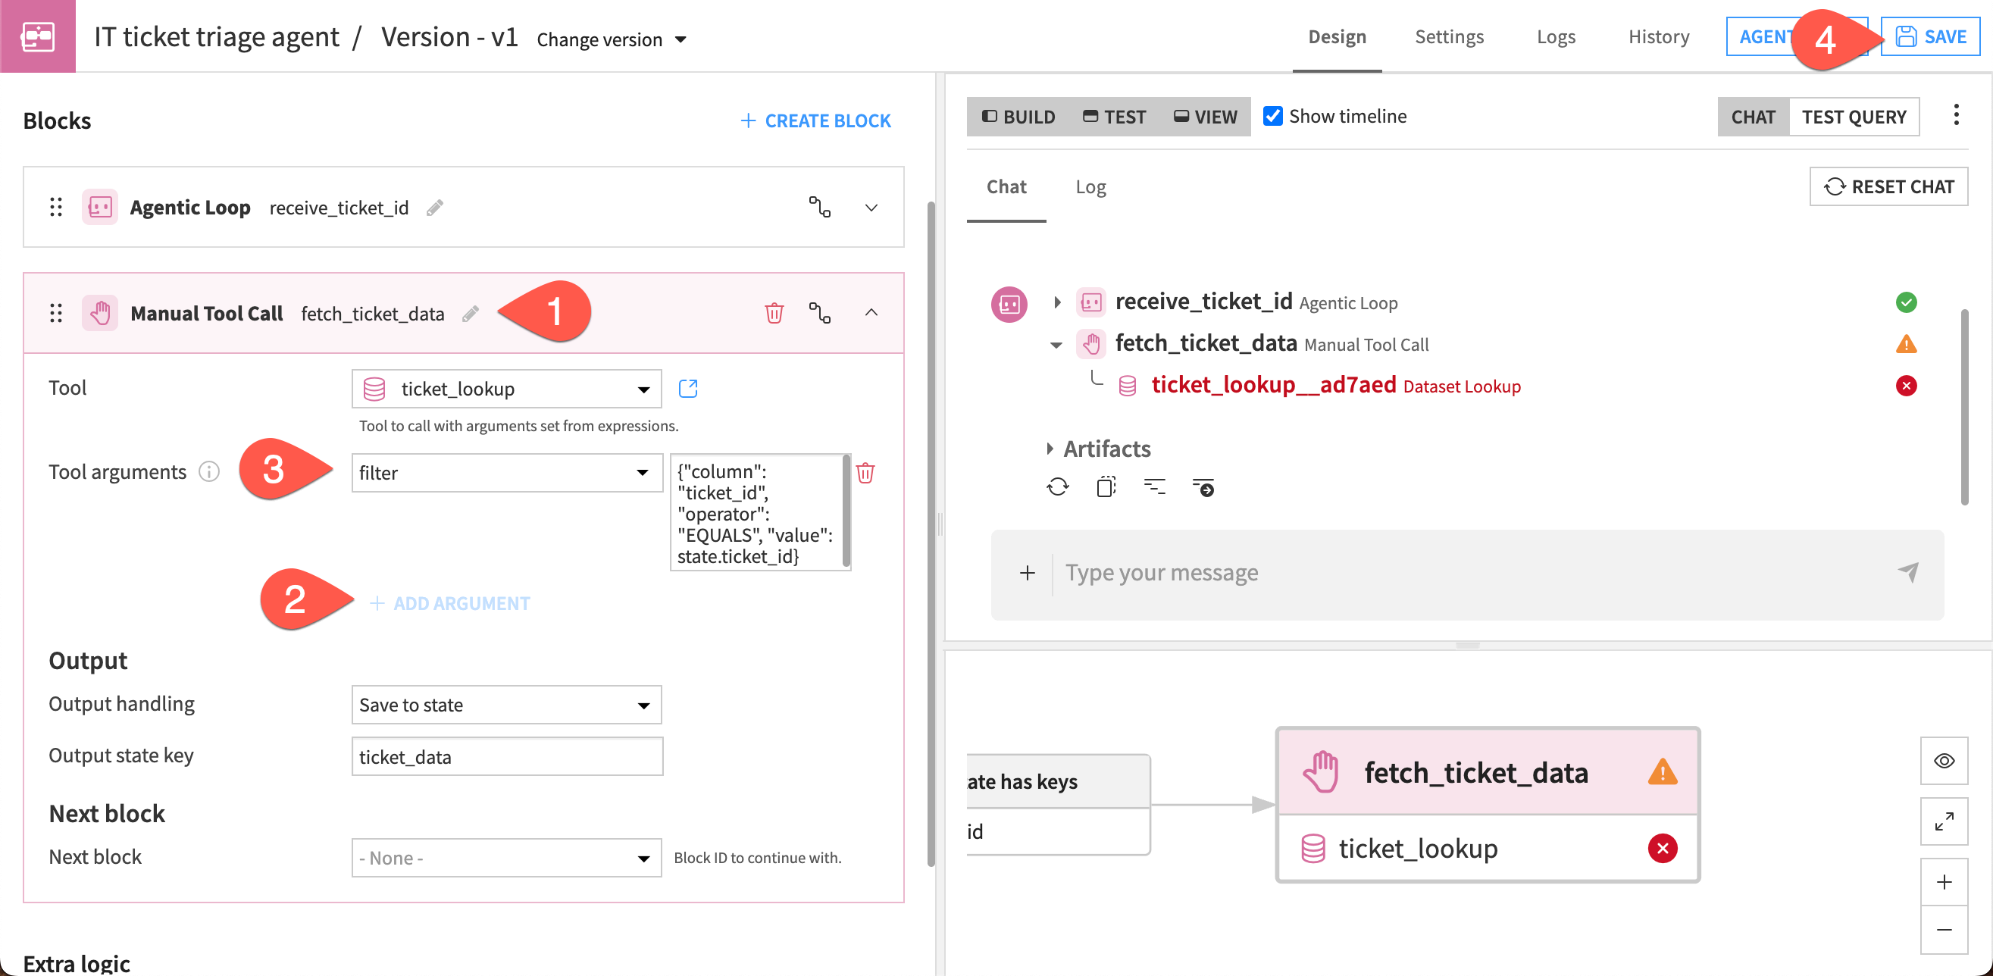Click the agent home icon in header

[37, 36]
